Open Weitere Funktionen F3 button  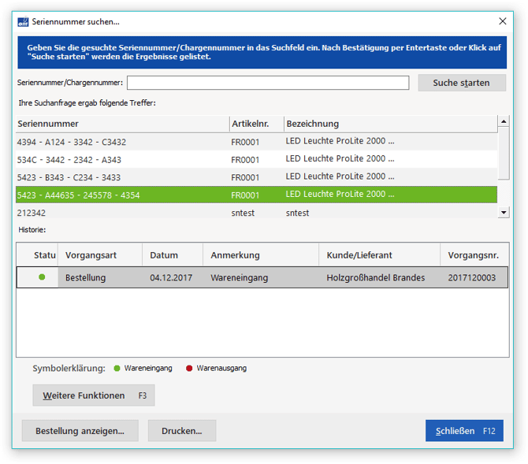[x=94, y=395]
